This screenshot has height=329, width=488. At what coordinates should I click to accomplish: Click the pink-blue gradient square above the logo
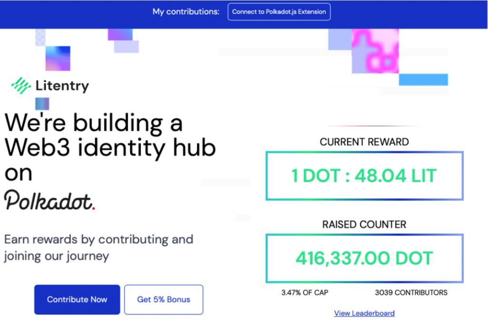pyautogui.click(x=58, y=58)
